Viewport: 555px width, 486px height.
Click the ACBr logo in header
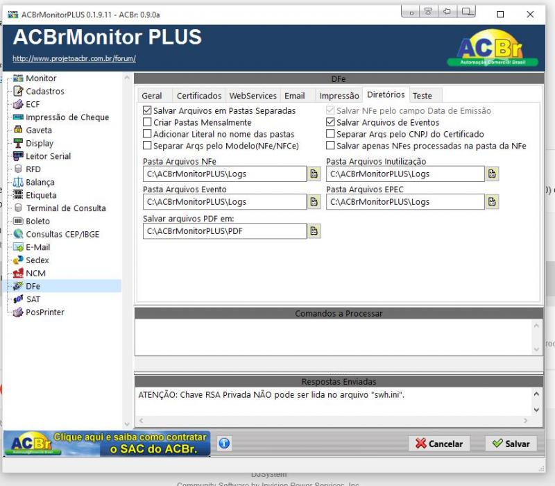493,48
